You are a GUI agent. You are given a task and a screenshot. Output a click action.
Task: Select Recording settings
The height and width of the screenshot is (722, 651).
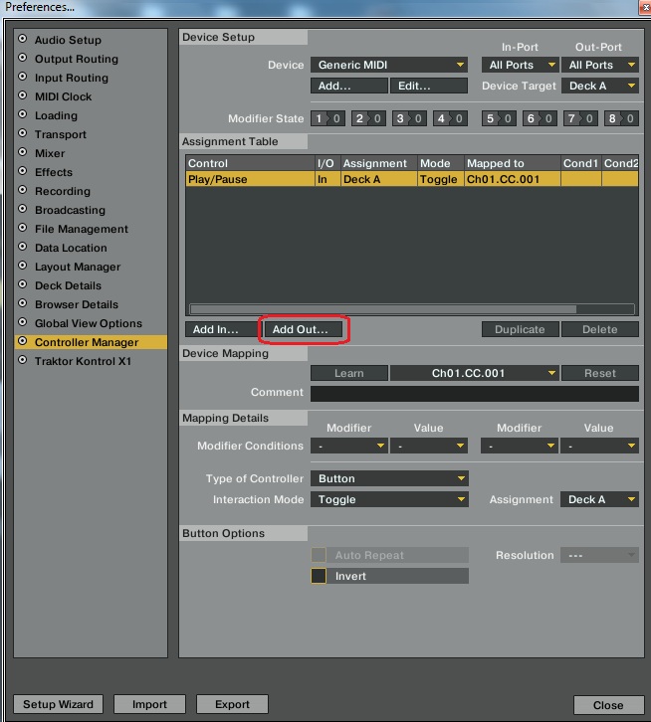pos(63,191)
